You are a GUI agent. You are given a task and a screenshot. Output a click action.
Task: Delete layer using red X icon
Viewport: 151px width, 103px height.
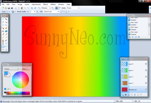tap(126, 95)
